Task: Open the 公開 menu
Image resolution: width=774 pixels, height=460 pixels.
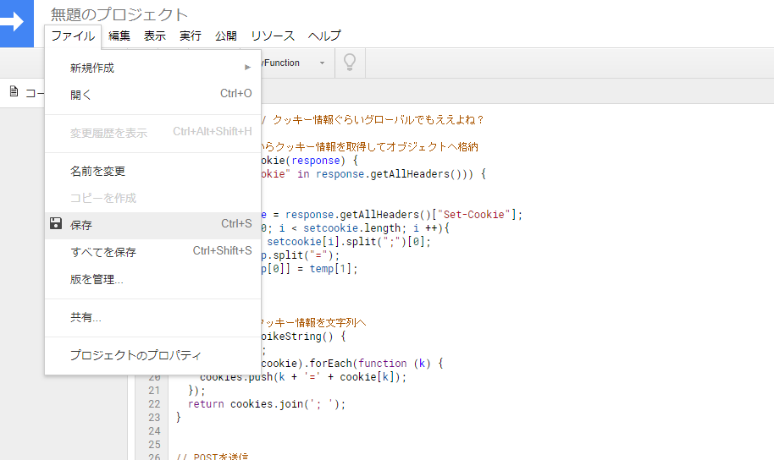Action: click(226, 36)
